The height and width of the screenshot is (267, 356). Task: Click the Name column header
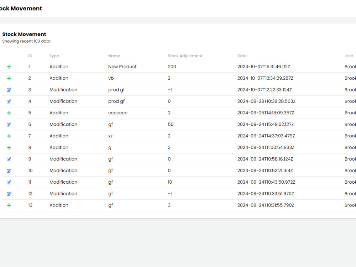tap(114, 56)
